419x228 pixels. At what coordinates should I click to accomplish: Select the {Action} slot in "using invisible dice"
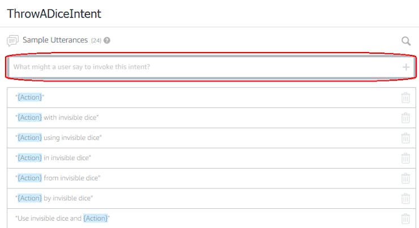point(29,137)
